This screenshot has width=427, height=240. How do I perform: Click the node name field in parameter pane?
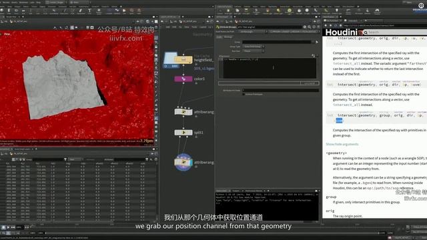(270, 27)
